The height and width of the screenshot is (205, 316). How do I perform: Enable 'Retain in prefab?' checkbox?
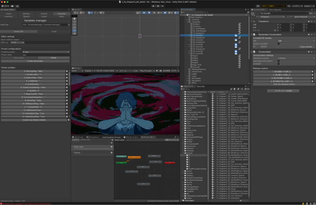[279, 44]
